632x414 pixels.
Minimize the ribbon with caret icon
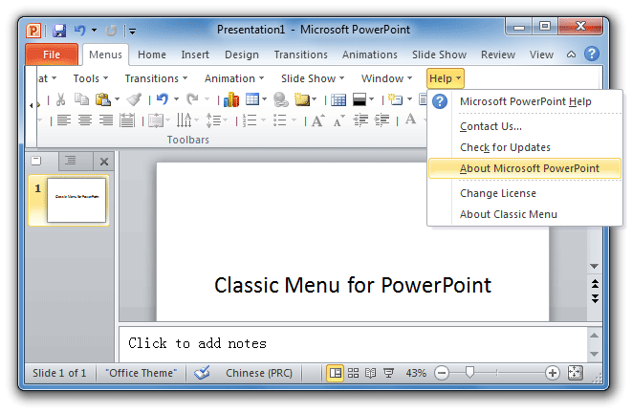(571, 54)
